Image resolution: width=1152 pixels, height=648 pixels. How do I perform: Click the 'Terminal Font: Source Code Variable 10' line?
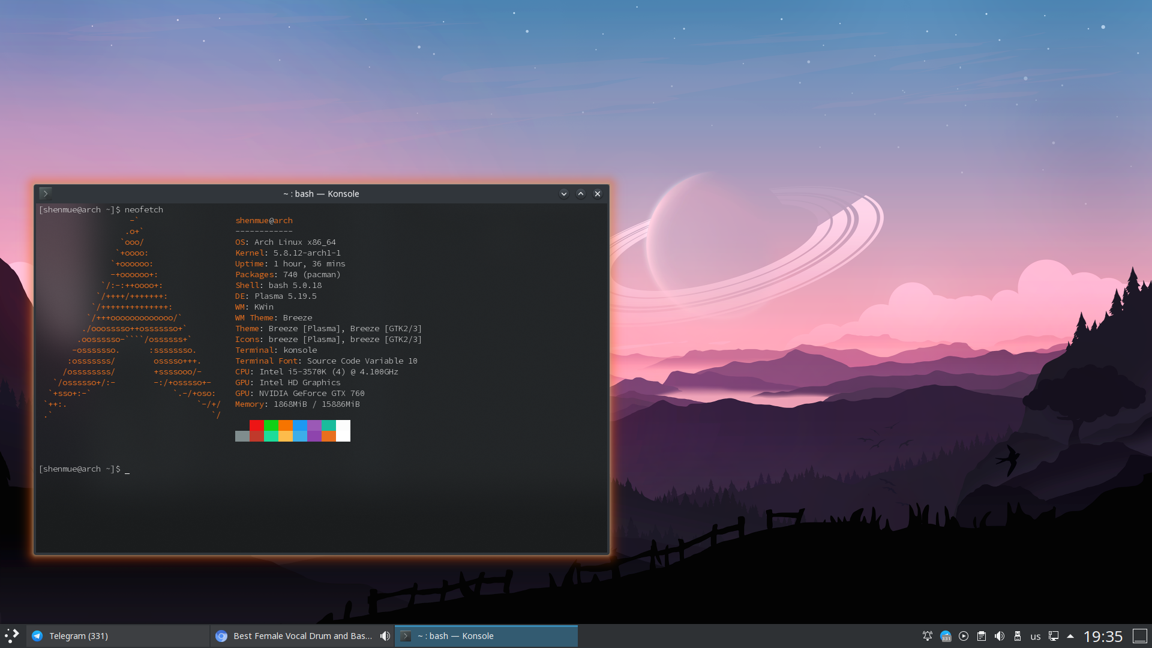(326, 361)
